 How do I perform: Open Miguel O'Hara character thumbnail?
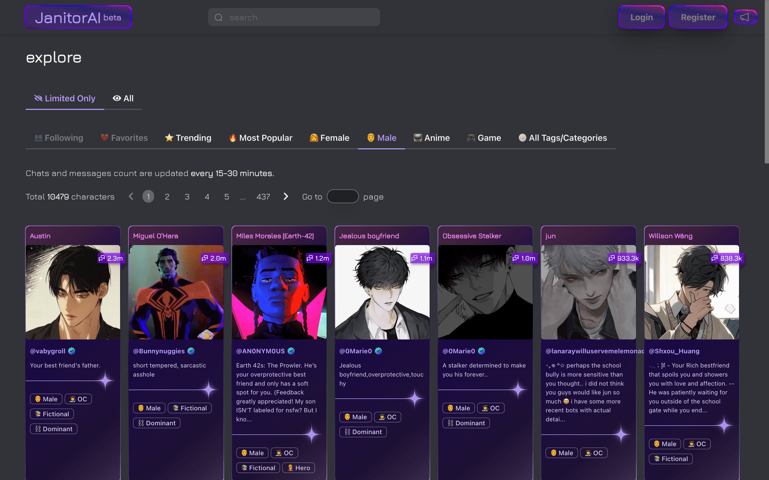pyautogui.click(x=176, y=292)
